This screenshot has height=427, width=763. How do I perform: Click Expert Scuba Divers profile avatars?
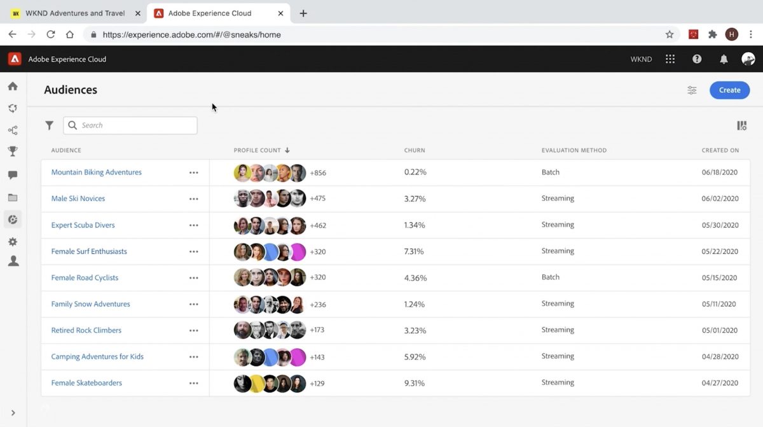click(x=270, y=225)
